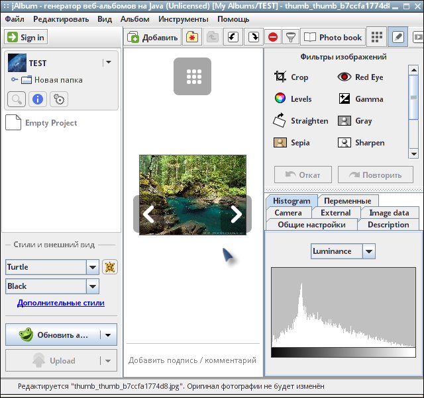Open the album settings gears icon
The image size is (424, 398).
59,99
